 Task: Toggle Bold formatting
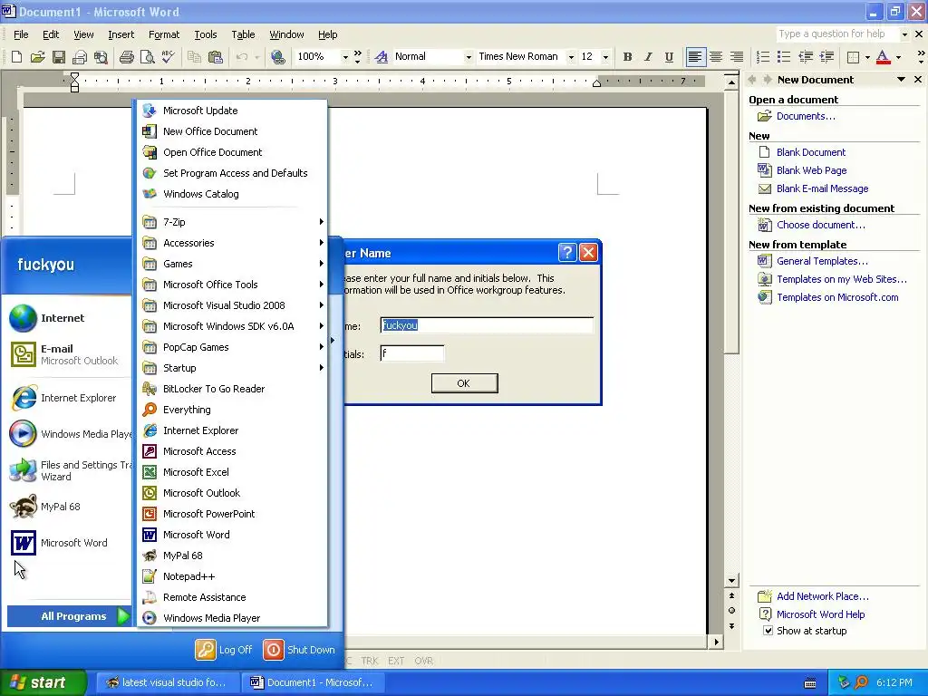point(627,57)
